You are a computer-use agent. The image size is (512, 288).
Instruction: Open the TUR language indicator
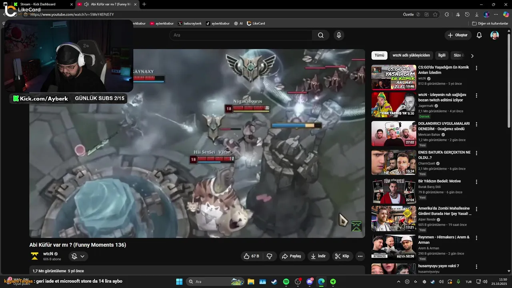tap(468, 282)
